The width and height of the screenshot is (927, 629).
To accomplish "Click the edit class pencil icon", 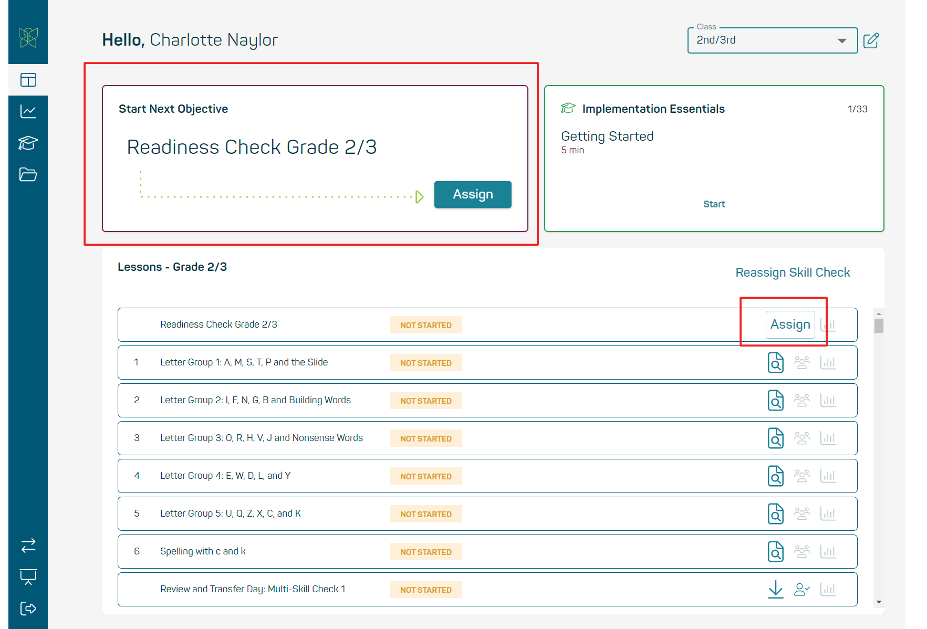I will coord(871,40).
